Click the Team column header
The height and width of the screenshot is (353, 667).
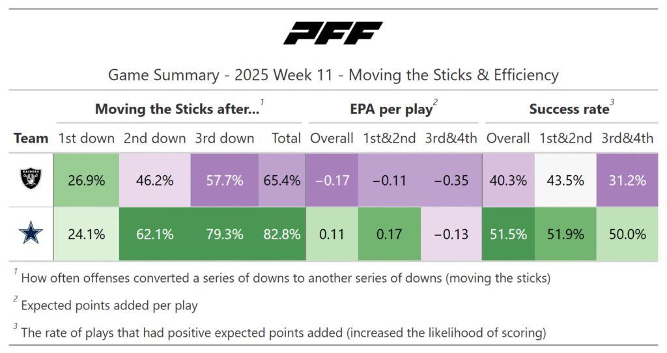31,138
